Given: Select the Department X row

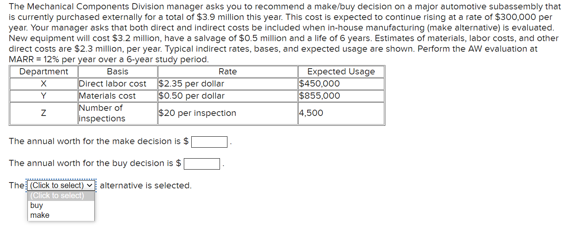Looking at the screenshot, I should (43, 83).
